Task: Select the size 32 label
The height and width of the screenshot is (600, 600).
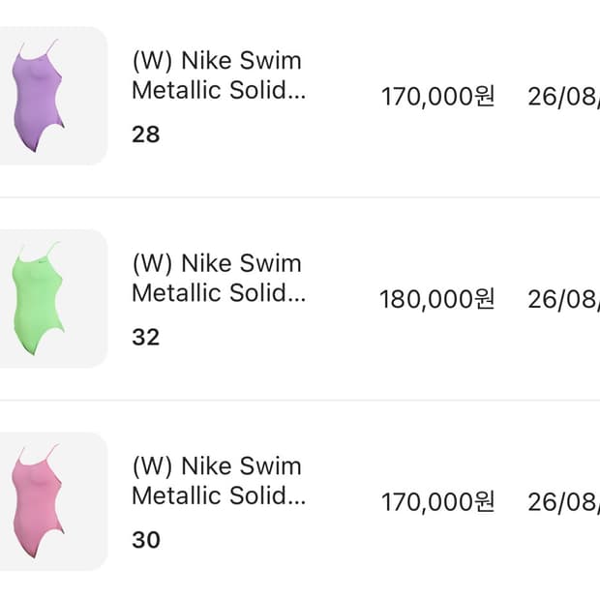Action: (145, 338)
